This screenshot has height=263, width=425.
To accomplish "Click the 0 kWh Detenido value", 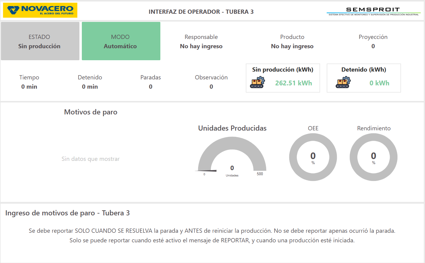I will click(379, 83).
